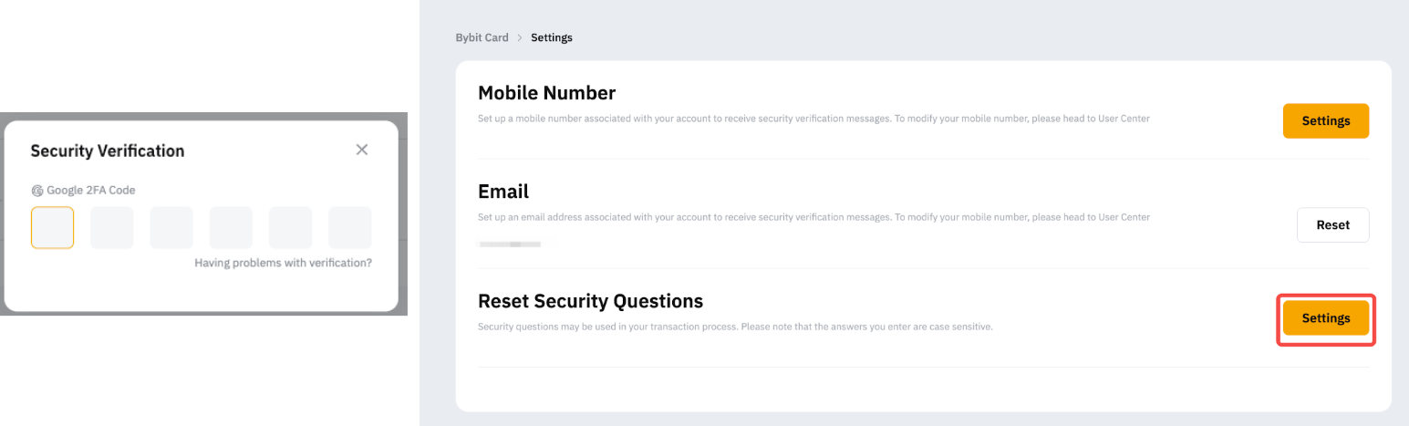Viewport: 1409px width, 426px height.
Task: Click the breadcrumb chevron separator
Action: (x=520, y=37)
